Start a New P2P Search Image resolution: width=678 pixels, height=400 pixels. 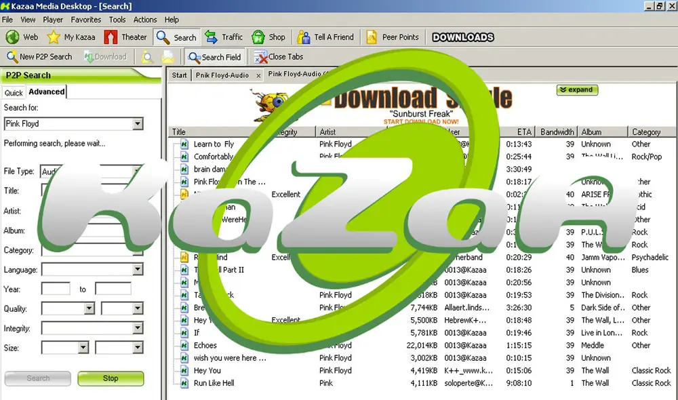pyautogui.click(x=39, y=56)
